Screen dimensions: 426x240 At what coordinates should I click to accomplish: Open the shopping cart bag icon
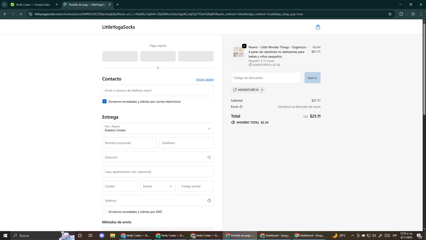coord(318,27)
